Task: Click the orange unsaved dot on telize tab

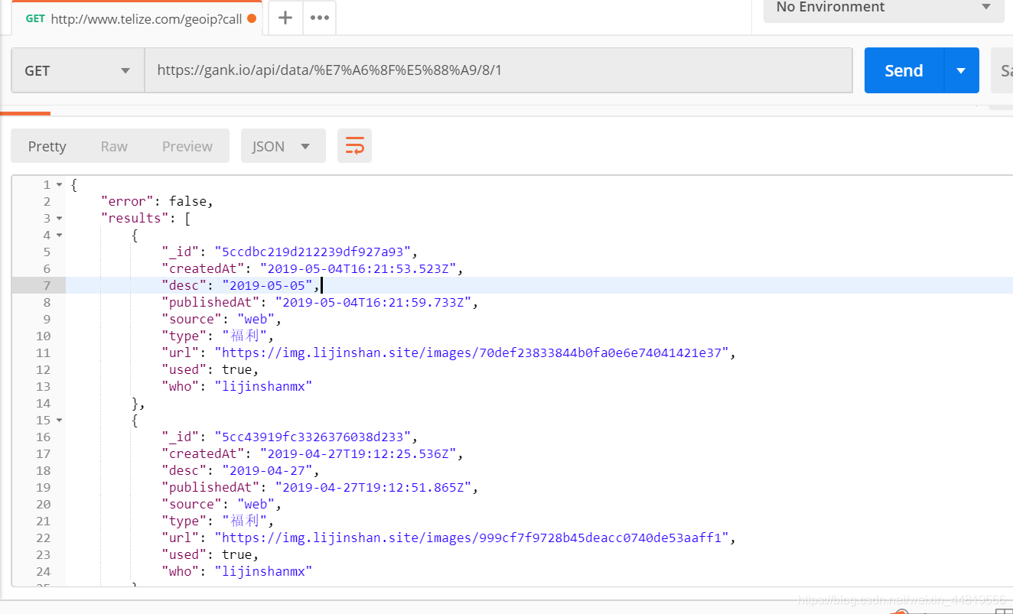Action: point(252,18)
